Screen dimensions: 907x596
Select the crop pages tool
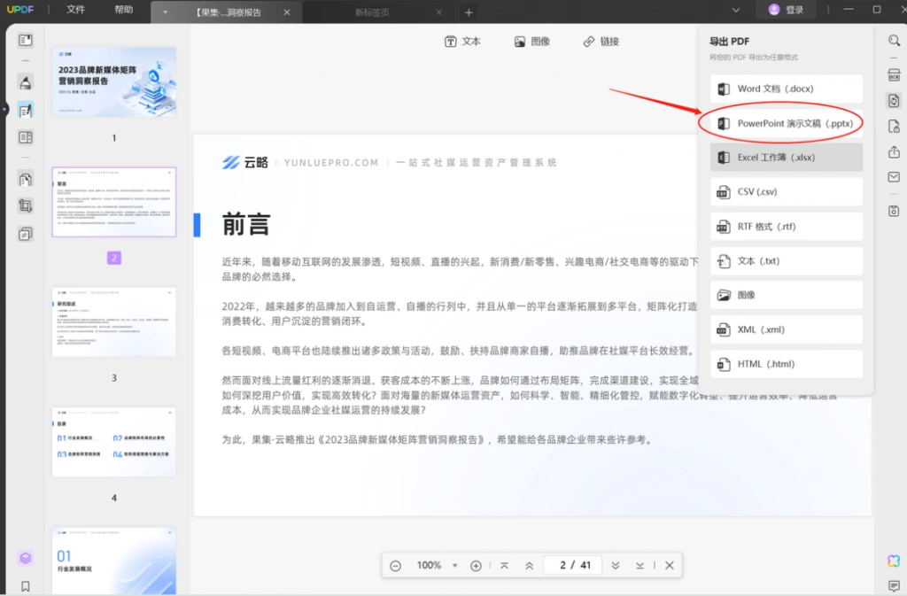[x=26, y=205]
